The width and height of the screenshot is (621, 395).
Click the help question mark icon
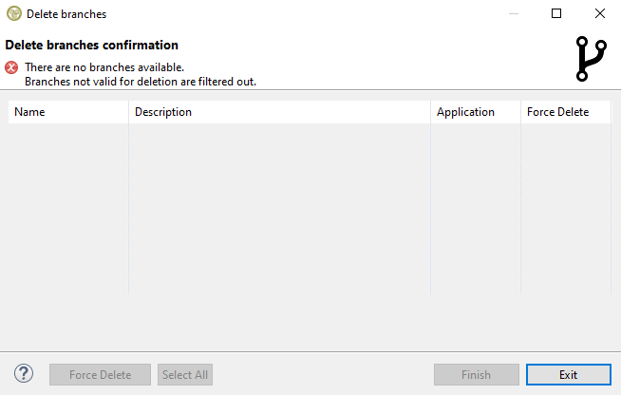click(25, 374)
